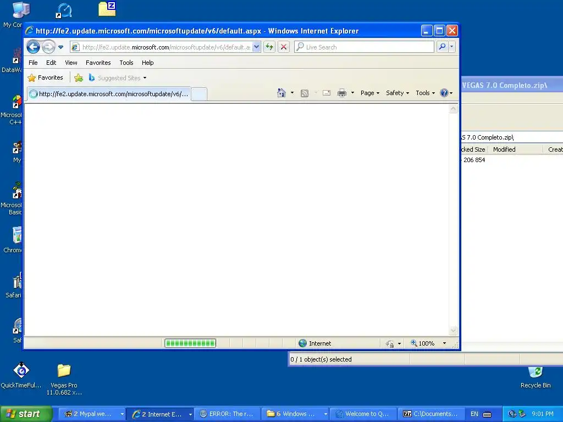Click the system tray clock 9:01 PM
This screenshot has height=422, width=563.
(x=543, y=414)
